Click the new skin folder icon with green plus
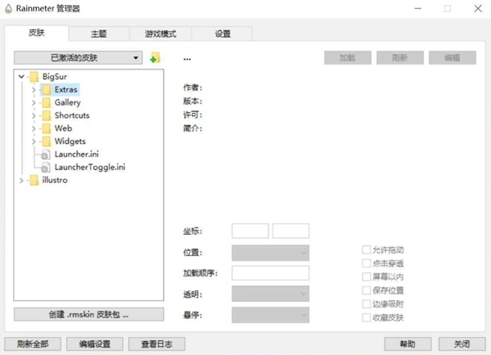This screenshot has width=491, height=355. coord(155,57)
